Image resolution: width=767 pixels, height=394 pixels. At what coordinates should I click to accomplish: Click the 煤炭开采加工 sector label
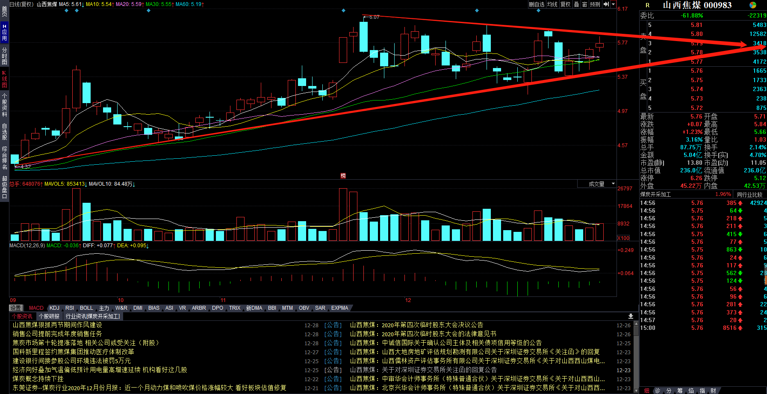[655, 195]
